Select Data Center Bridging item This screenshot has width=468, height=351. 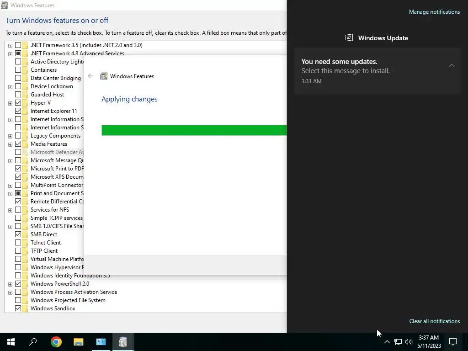coord(55,78)
